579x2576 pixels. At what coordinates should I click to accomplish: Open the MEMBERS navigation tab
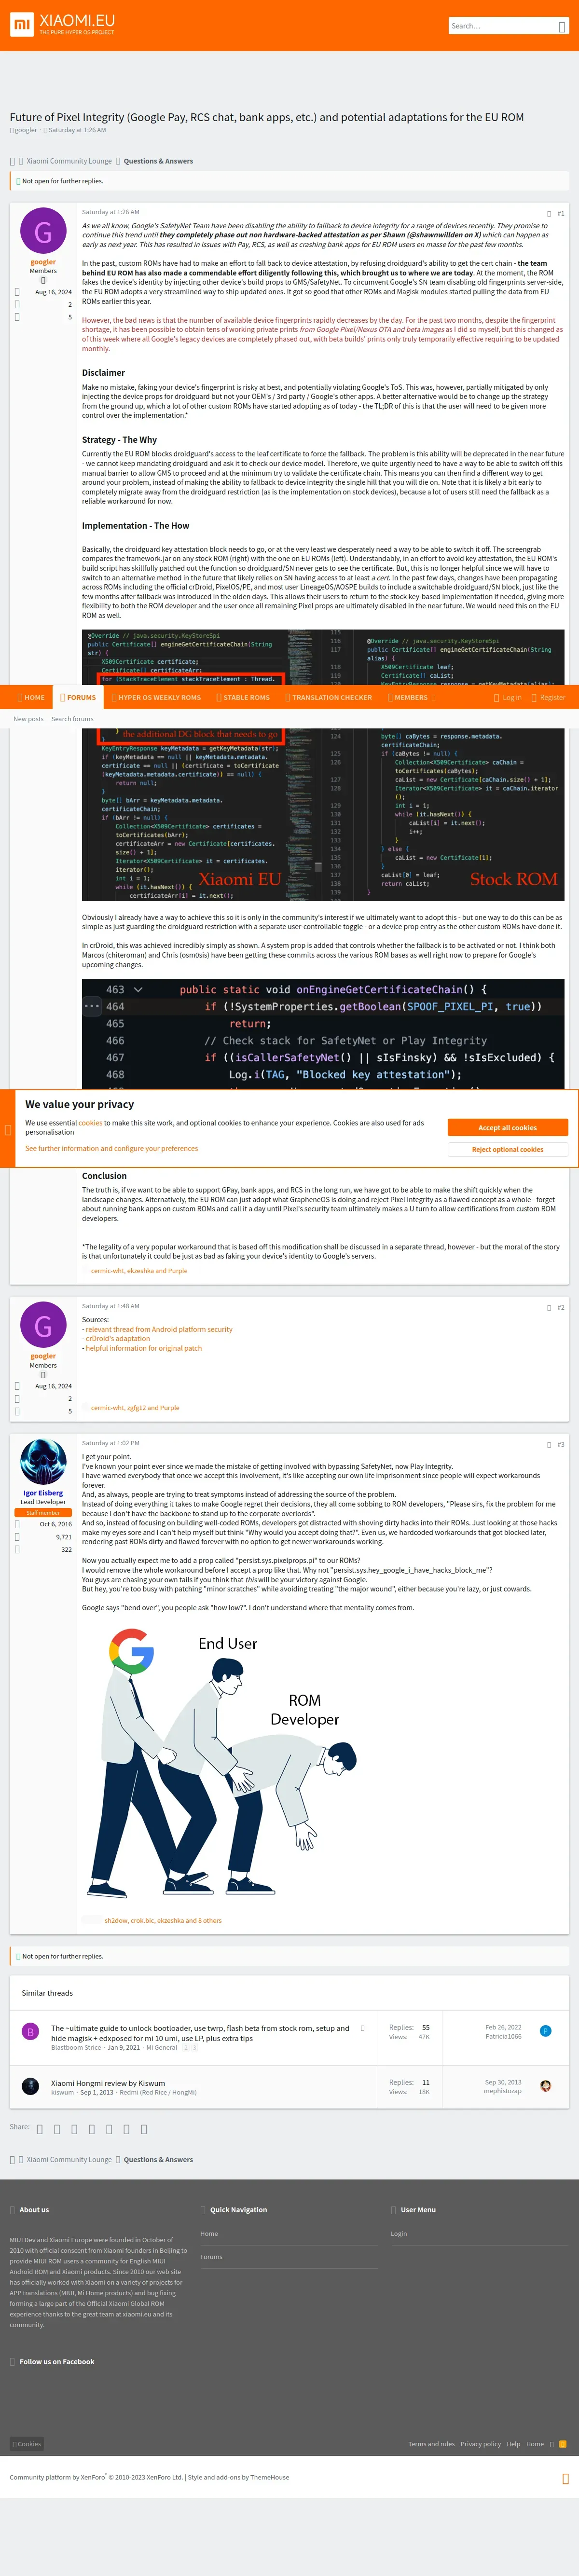coord(407,697)
